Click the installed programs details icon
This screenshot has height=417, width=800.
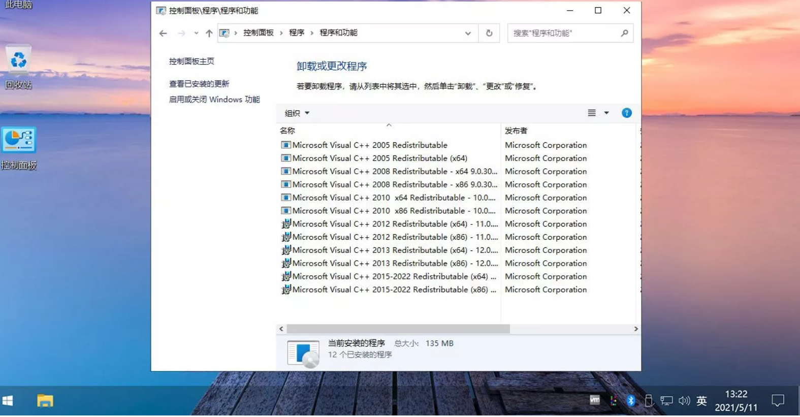tap(303, 353)
